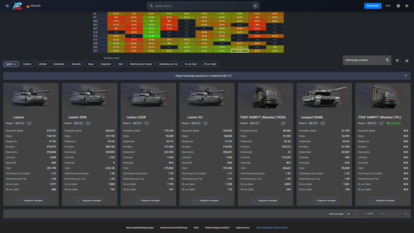This screenshot has height=233, width=414.
Task: Sort vehicles by Spiele
Action: click(11, 64)
